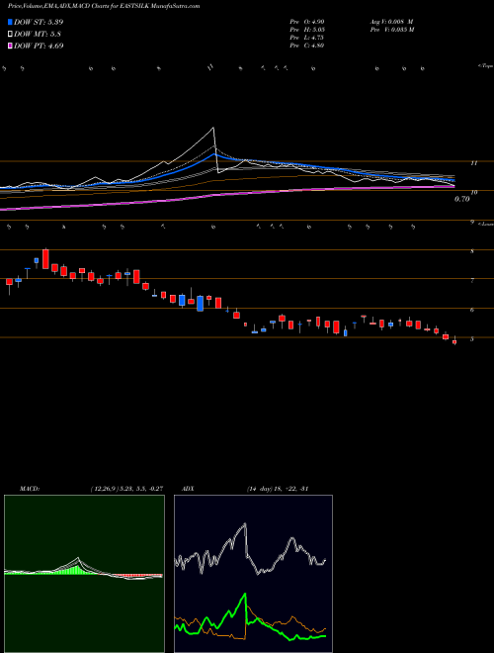The height and width of the screenshot is (653, 494).
Task: Click the magenta DOW PT legend swatch
Action: [10, 46]
